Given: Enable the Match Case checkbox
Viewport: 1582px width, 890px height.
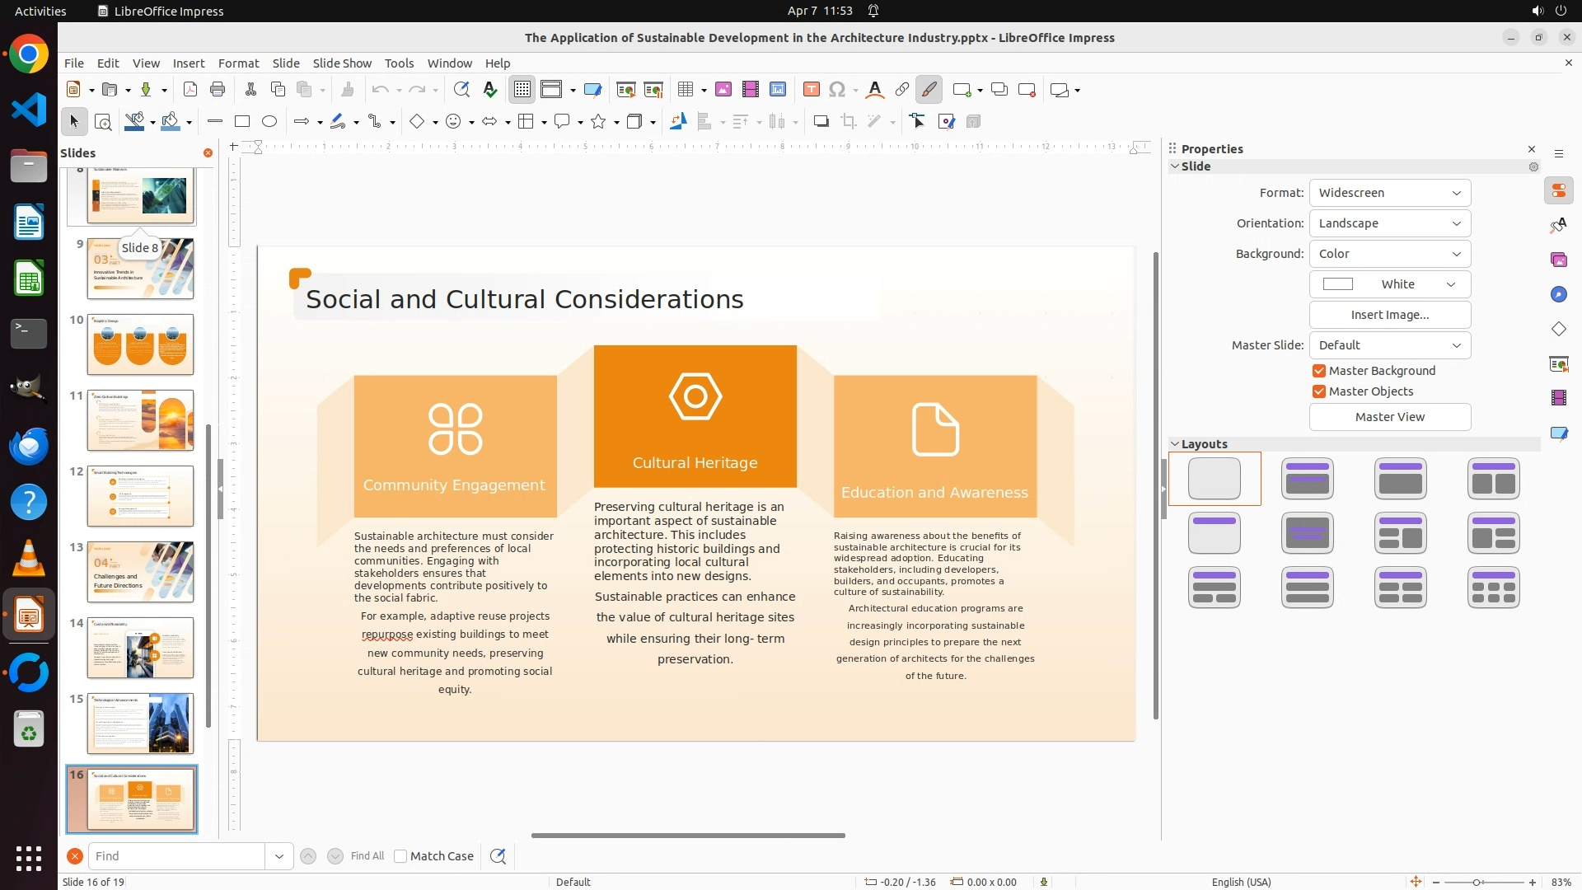Looking at the screenshot, I should click(401, 856).
